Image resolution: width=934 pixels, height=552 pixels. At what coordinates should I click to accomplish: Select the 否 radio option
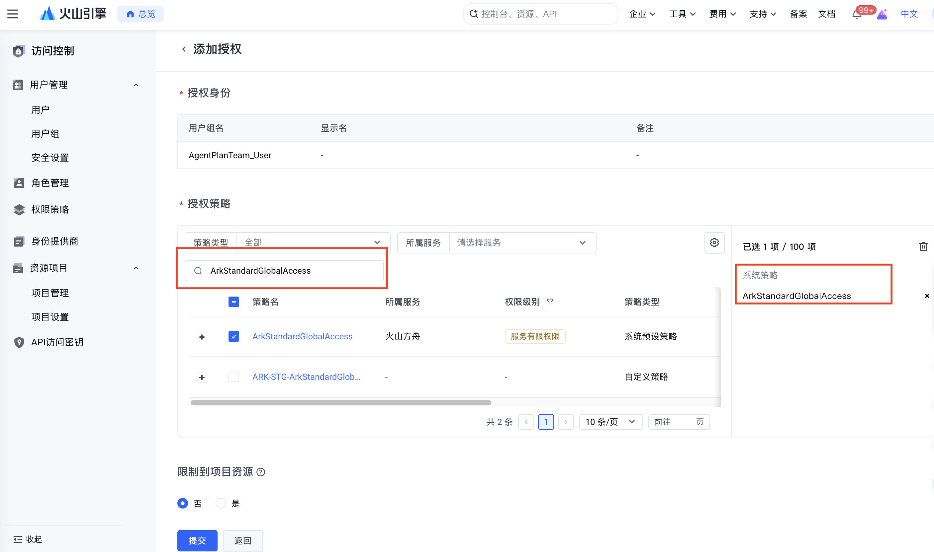182,503
